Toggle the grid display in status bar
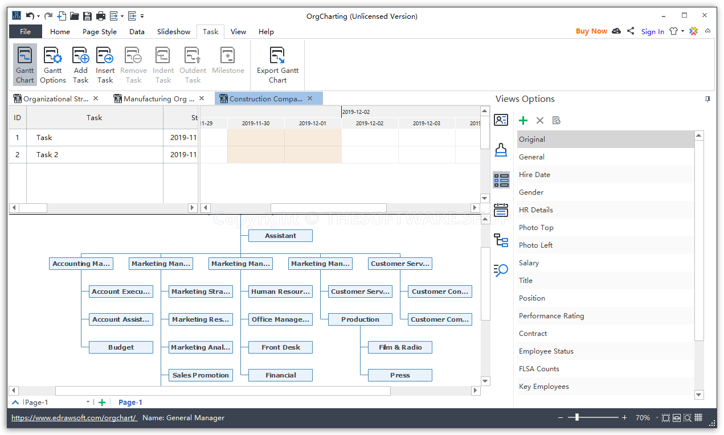This screenshot has height=435, width=724. 698,417
